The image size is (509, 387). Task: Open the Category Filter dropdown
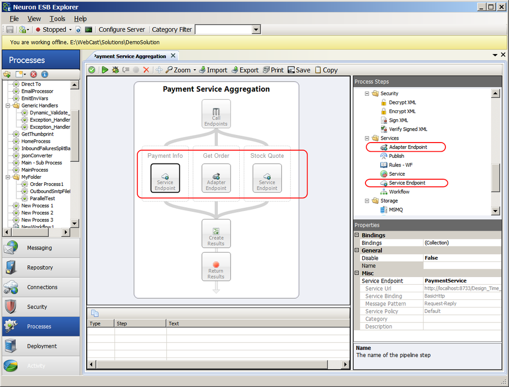pyautogui.click(x=256, y=30)
